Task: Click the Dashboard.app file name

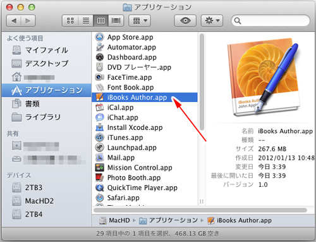Action: point(132,57)
